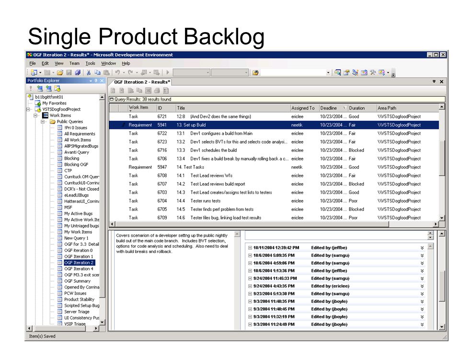Click the first document icon in results toolbar

tap(113, 91)
